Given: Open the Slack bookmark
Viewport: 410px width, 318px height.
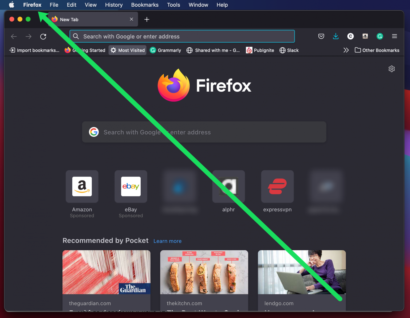Looking at the screenshot, I should pos(289,50).
